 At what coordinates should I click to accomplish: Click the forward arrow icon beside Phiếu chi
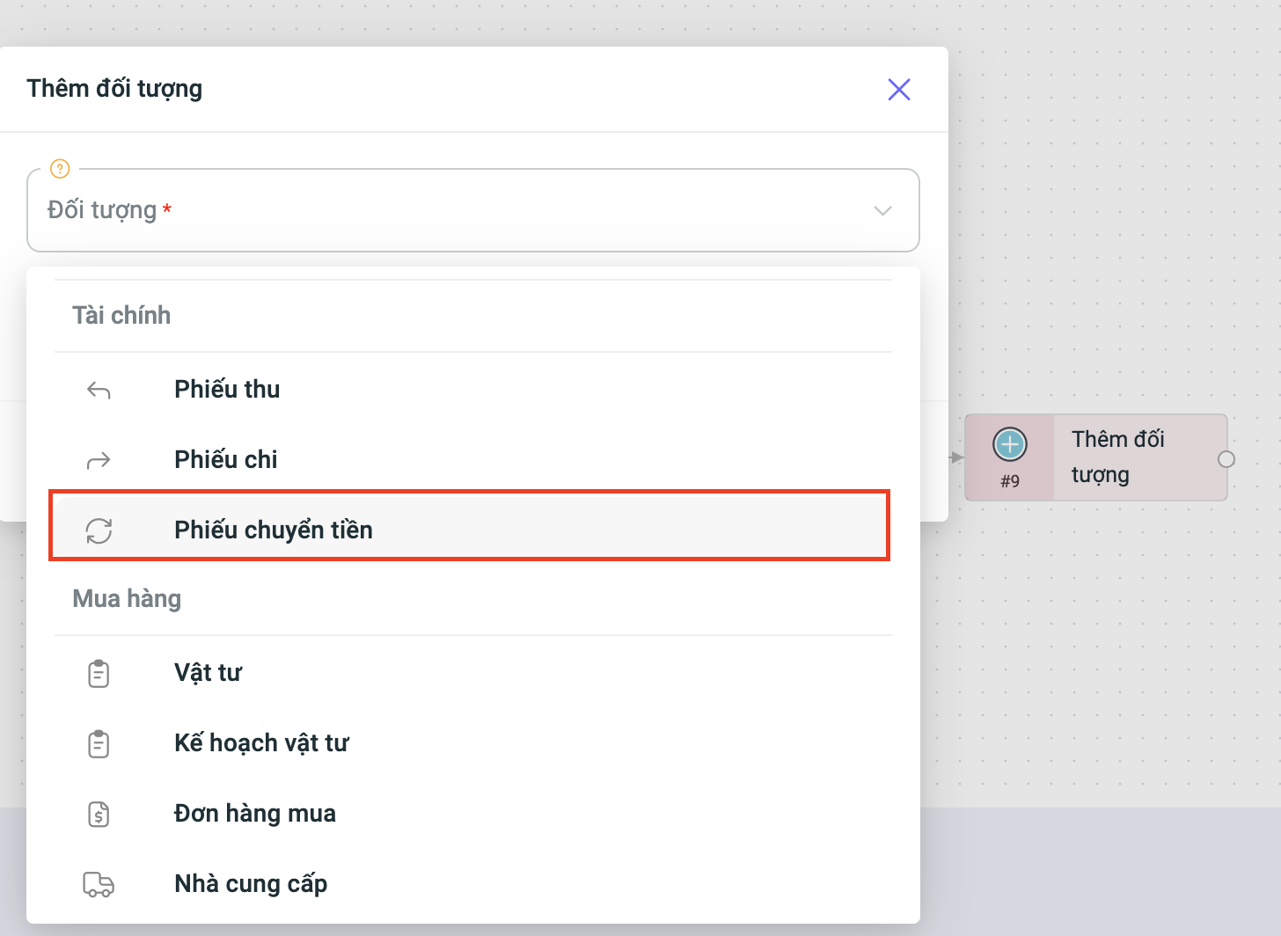tap(99, 460)
